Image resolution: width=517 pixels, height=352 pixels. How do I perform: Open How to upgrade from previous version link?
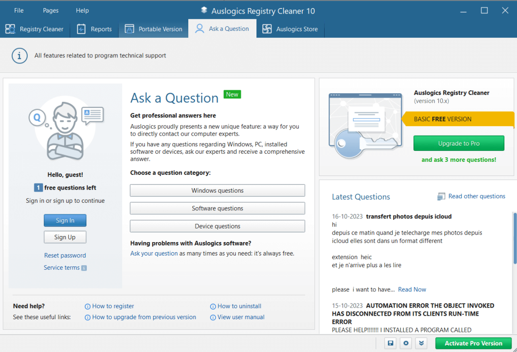click(x=144, y=317)
